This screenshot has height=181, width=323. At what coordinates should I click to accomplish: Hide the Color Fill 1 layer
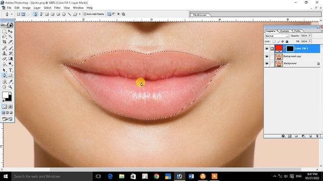[x=267, y=49]
